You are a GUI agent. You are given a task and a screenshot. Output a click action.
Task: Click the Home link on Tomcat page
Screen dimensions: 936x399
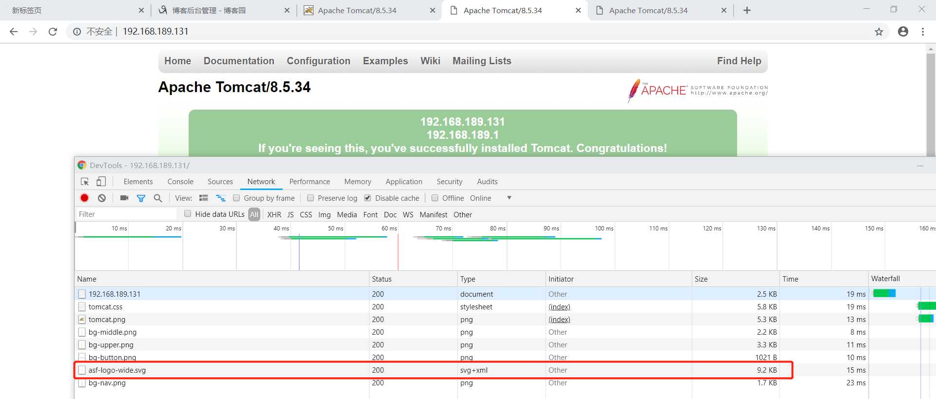tap(177, 61)
